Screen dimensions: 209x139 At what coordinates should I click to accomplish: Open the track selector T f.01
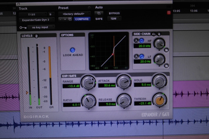tap(33, 14)
